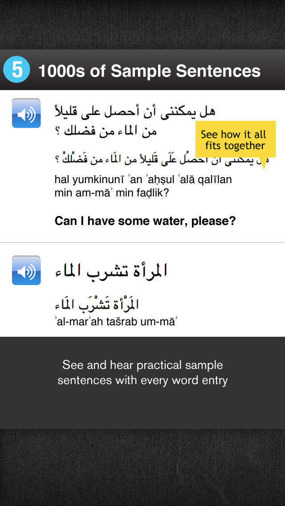Click the romanization 'ʾal-marʾah tašrab um-māʾ'

[x=116, y=322]
